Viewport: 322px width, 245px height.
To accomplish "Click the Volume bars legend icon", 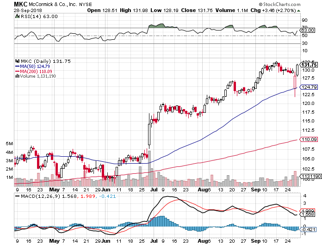I will pos(17,76).
